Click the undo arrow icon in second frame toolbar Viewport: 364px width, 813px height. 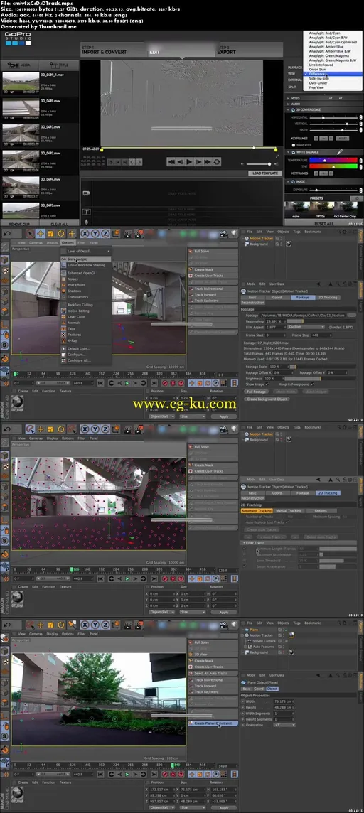click(6, 234)
